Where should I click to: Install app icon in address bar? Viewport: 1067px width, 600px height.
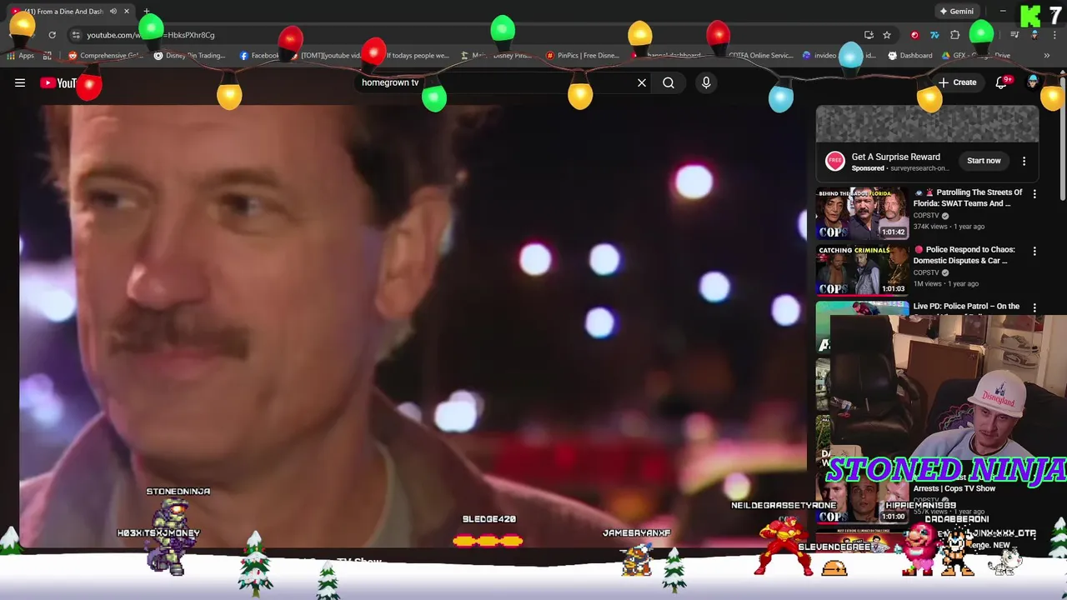tap(869, 35)
